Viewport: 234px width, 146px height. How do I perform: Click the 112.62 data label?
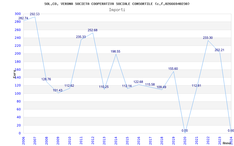point(69,86)
